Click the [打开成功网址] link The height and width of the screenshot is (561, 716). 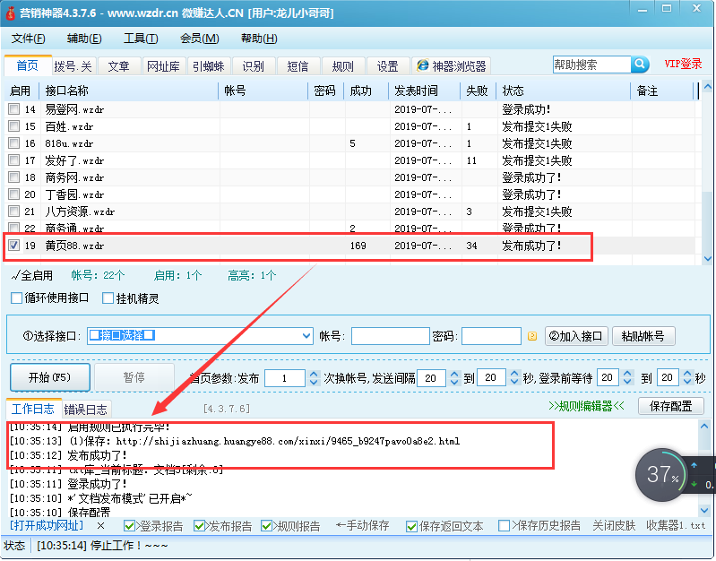tap(47, 526)
